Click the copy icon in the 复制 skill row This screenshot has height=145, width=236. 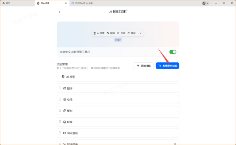65,111
